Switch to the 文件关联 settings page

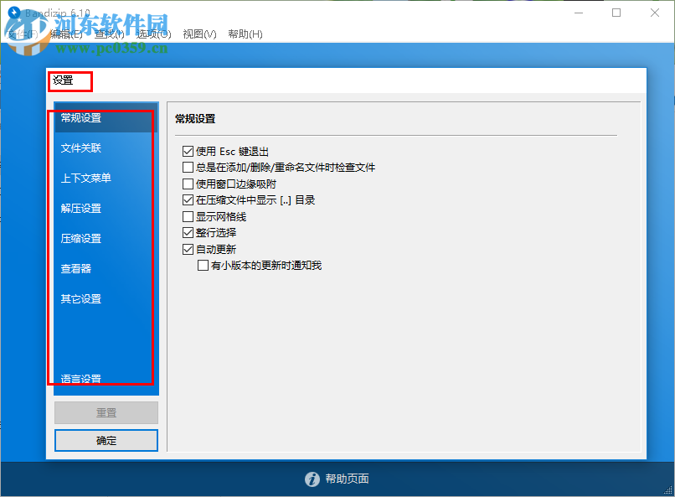80,148
